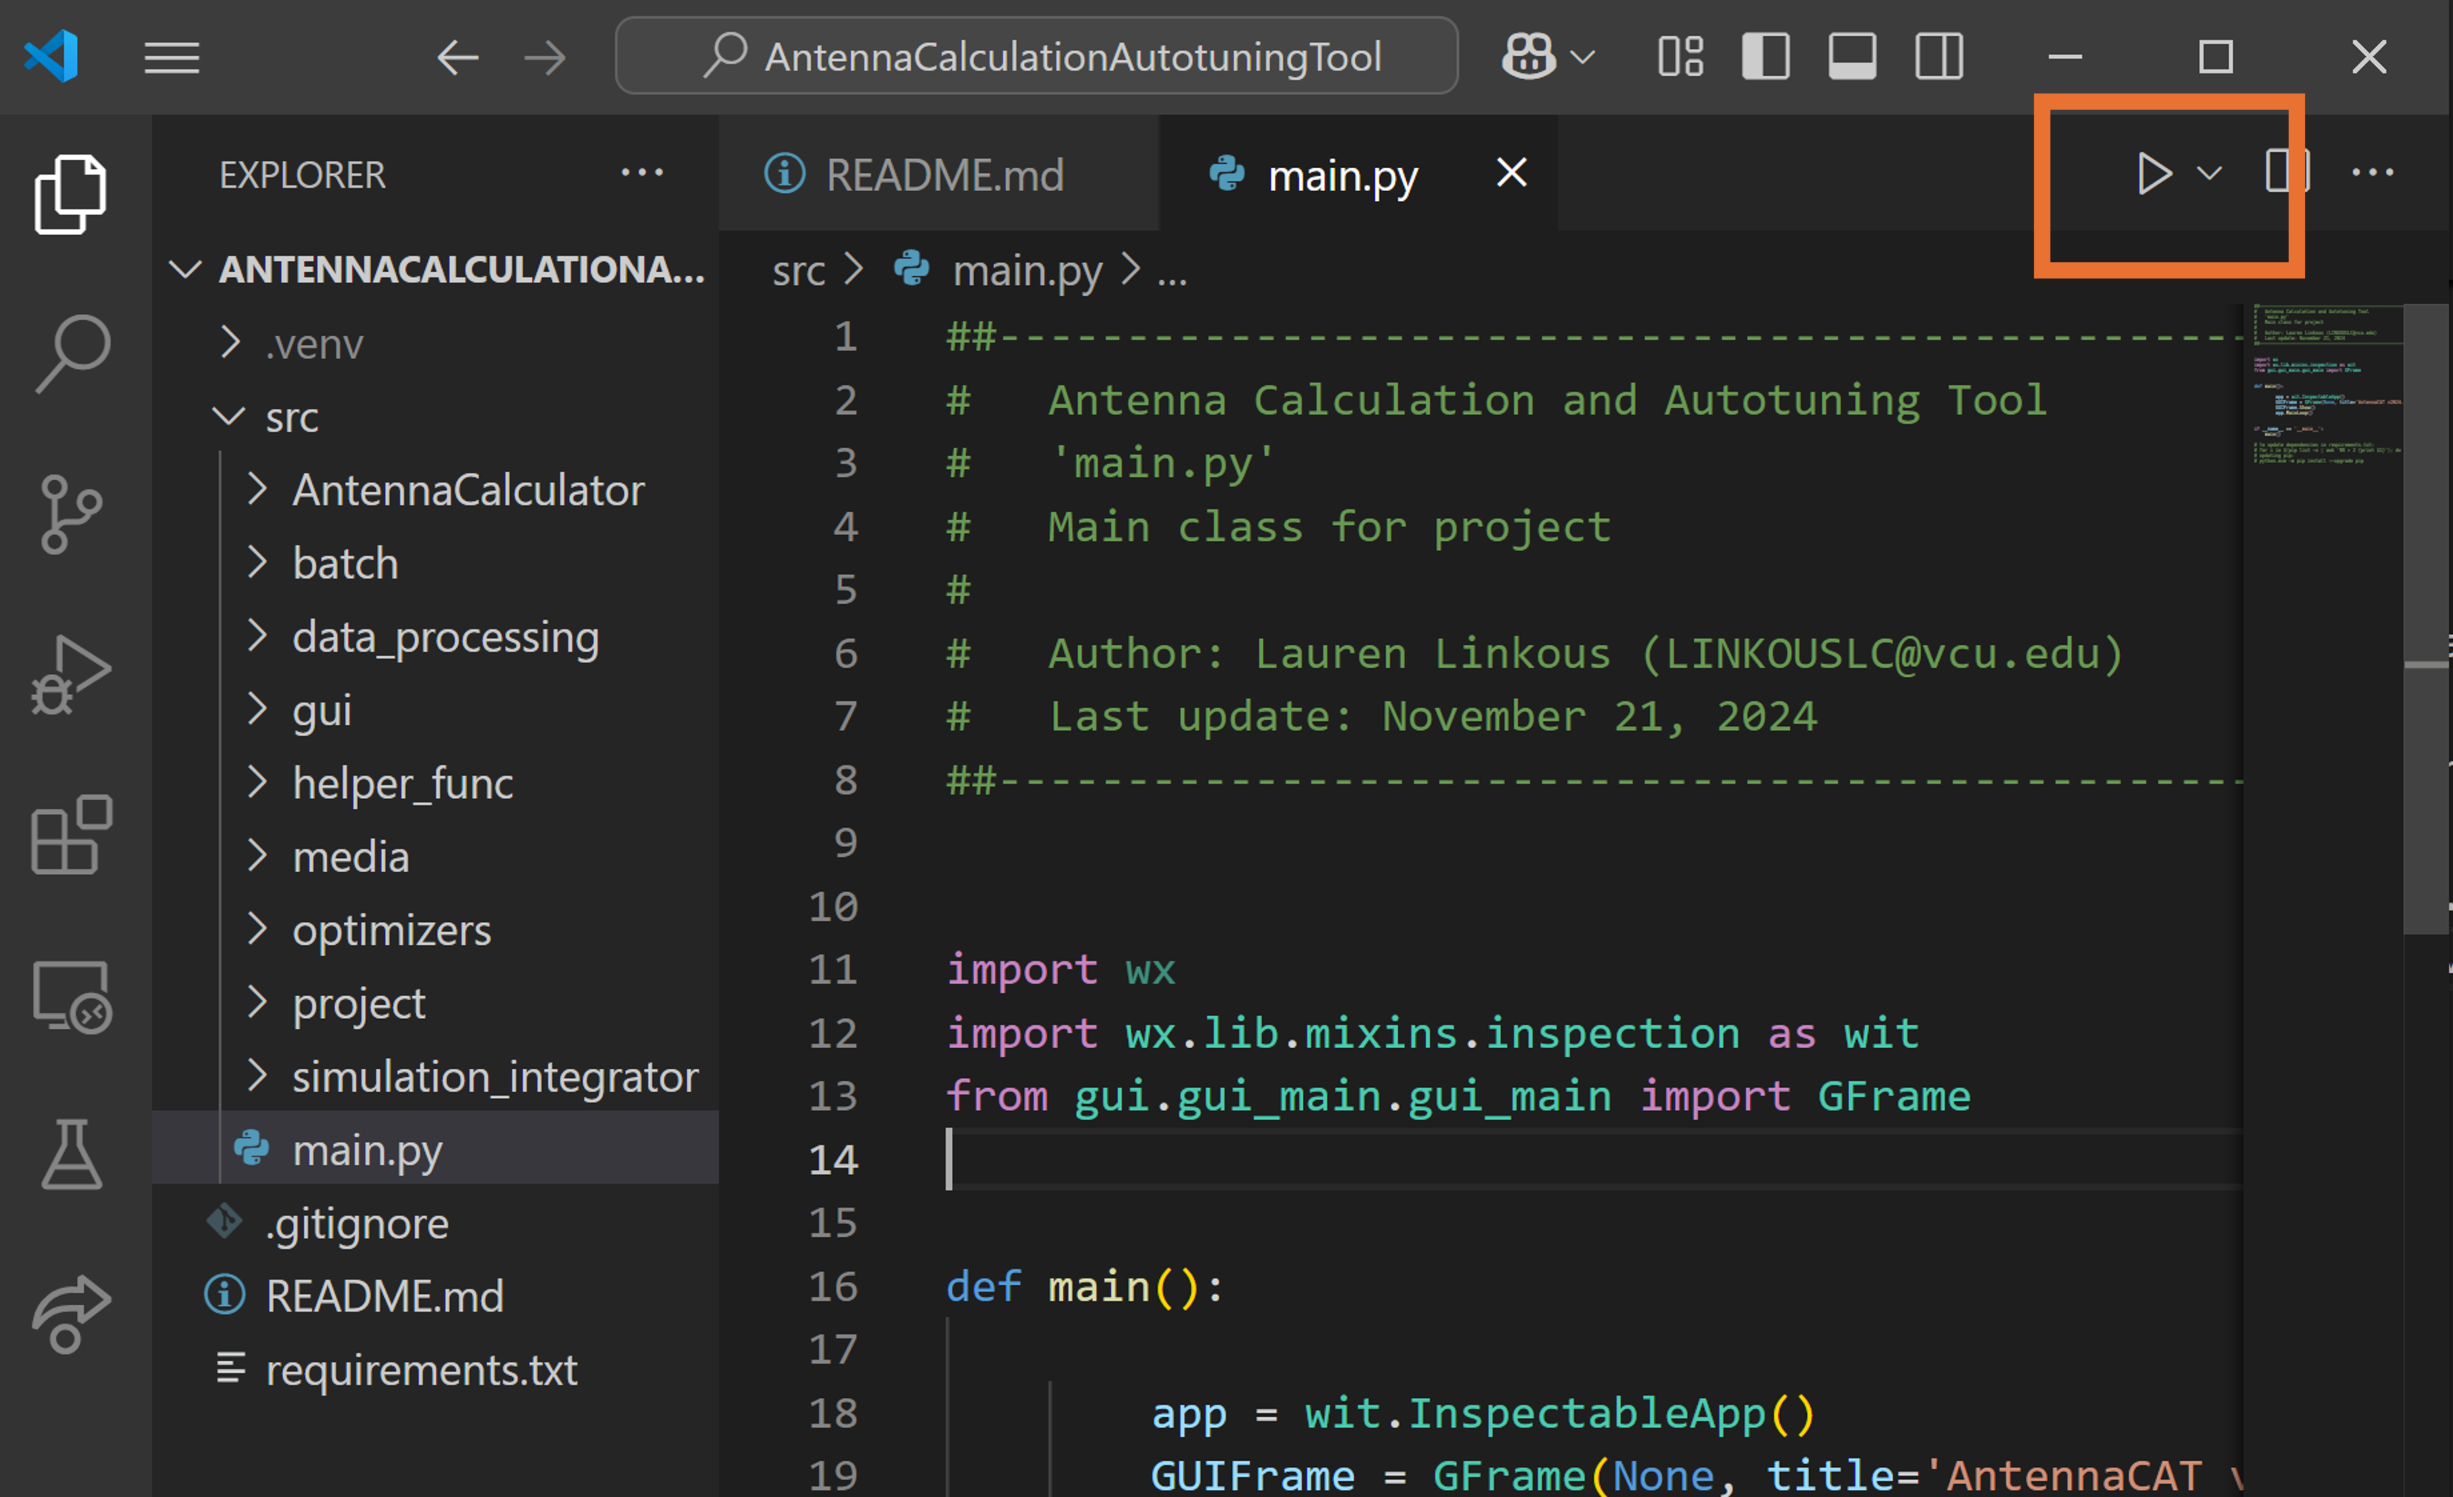Screen dimensions: 2453x1497
Task: Collapse the src folder
Action: pyautogui.click(x=290, y=417)
